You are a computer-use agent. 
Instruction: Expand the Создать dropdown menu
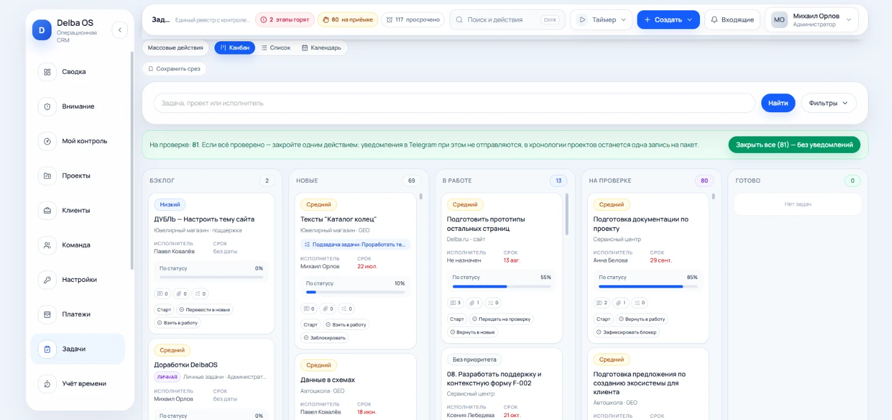tap(668, 19)
